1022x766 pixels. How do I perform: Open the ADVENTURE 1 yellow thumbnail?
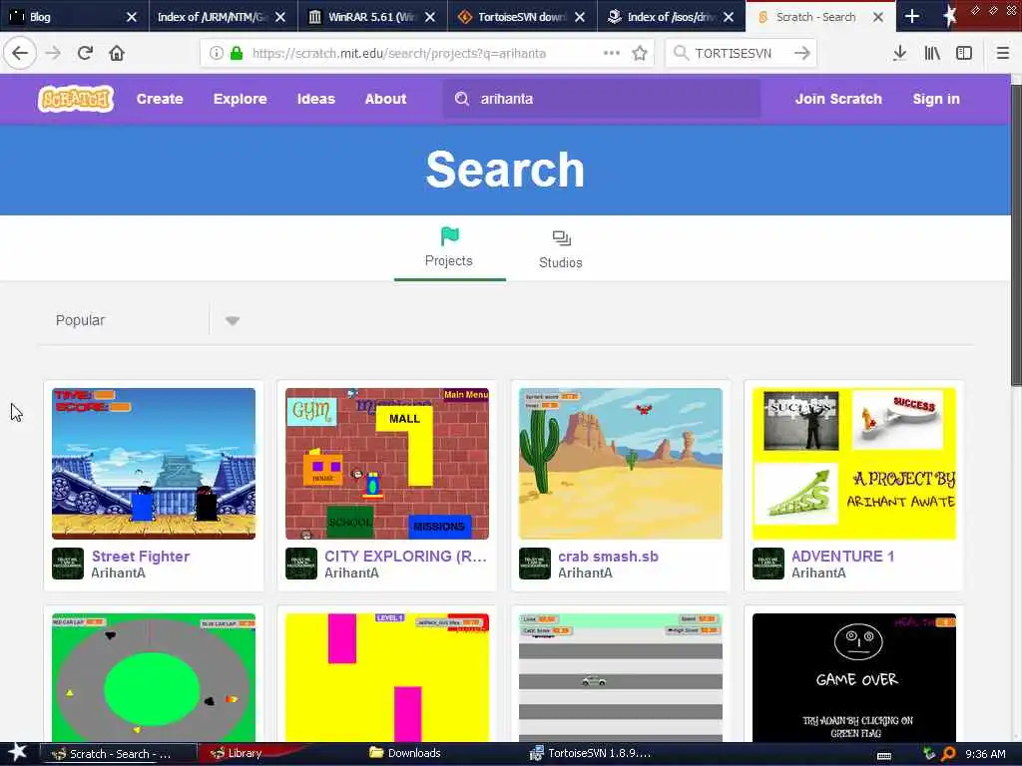854,464
